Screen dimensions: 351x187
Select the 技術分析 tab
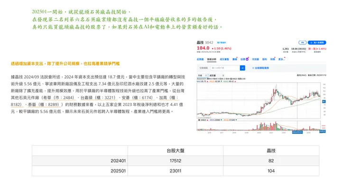point(212,59)
